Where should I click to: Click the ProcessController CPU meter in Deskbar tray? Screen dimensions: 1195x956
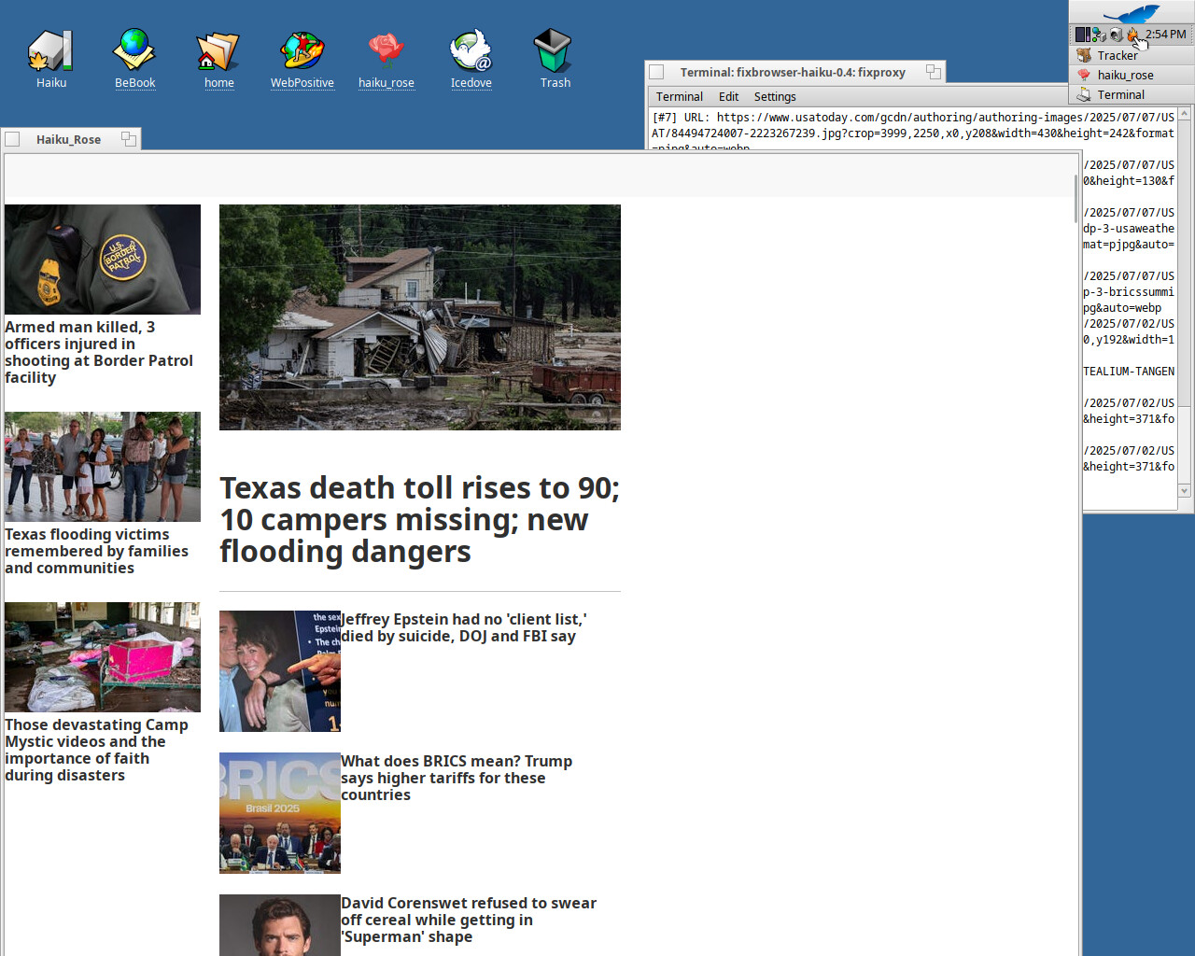(1082, 35)
